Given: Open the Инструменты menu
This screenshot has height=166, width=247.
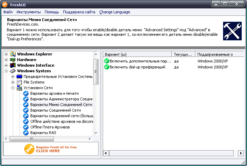Looking at the screenshot, I should [x=28, y=12].
